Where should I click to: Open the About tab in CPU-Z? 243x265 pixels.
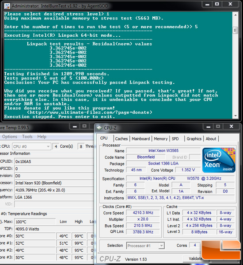[x=211, y=139]
